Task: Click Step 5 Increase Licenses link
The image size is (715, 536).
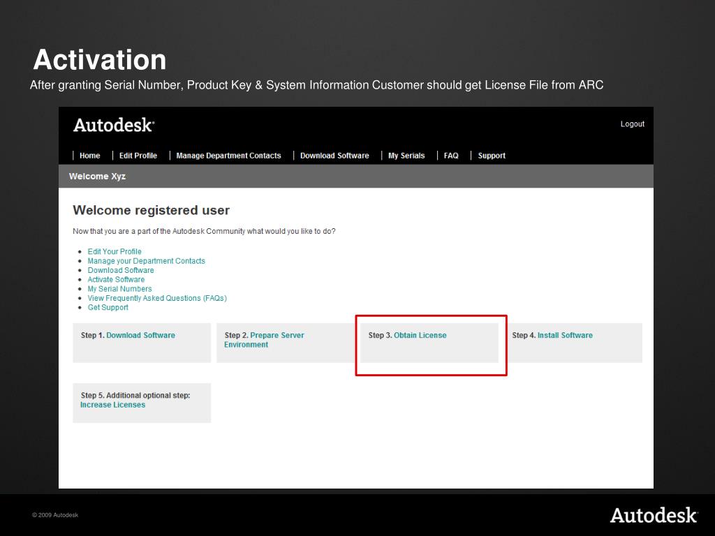Action: coord(112,405)
